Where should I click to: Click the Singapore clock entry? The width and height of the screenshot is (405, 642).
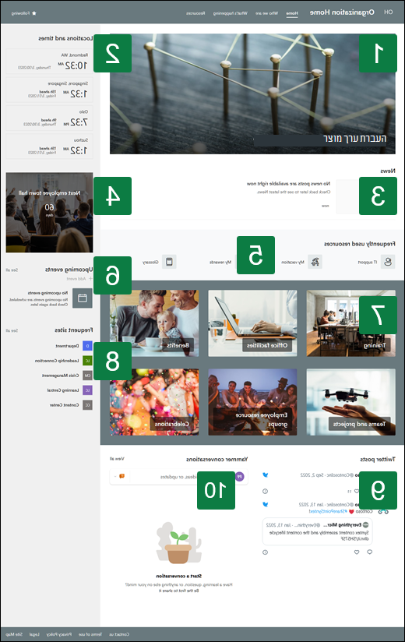point(50,90)
